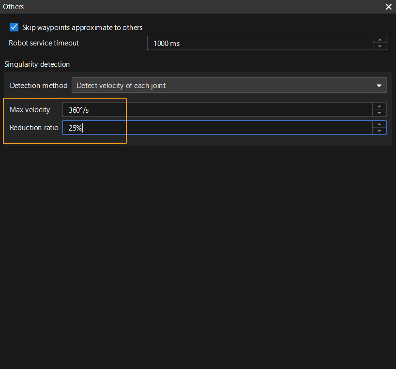Click the Robot service timeout value field
396x369 pixels.
[x=259, y=43]
